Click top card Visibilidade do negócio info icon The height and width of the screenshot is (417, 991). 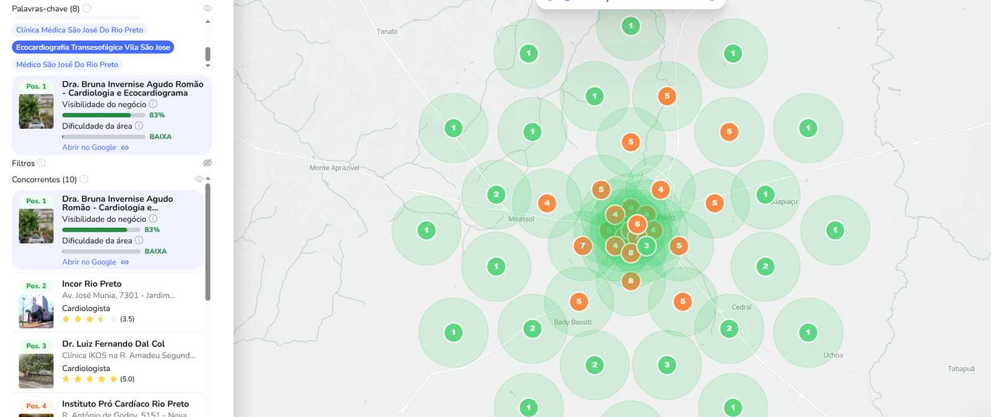point(153,104)
